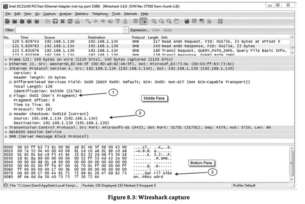Print packets icon

tap(77, 21)
